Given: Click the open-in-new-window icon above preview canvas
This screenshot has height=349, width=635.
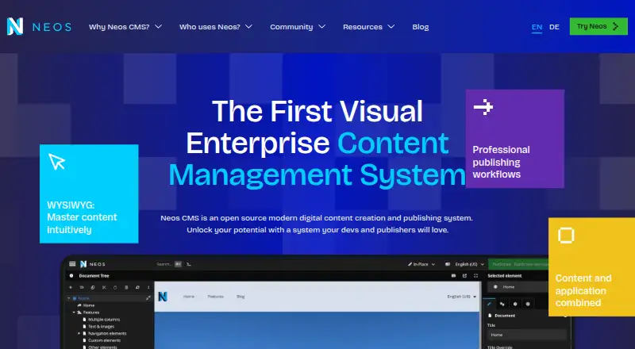Looking at the screenshot, I should 464,276.
